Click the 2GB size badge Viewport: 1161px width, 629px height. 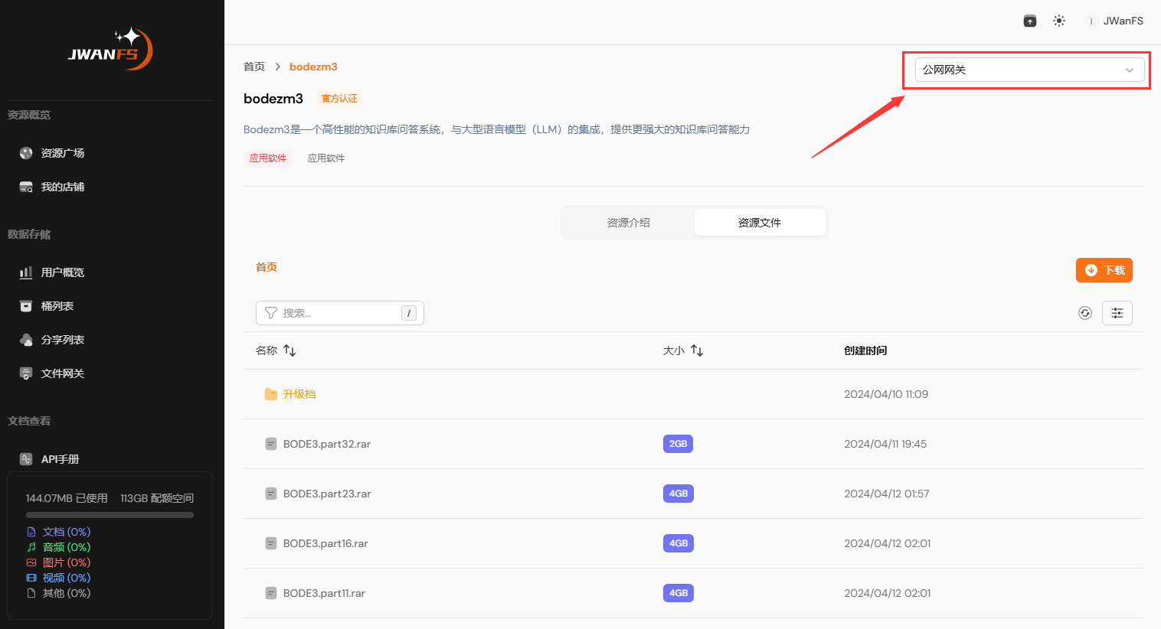pos(678,444)
